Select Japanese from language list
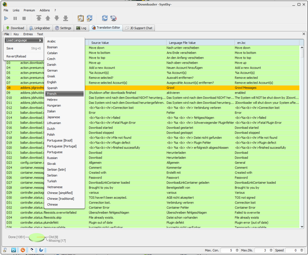This screenshot has height=255, width=308. [64, 117]
